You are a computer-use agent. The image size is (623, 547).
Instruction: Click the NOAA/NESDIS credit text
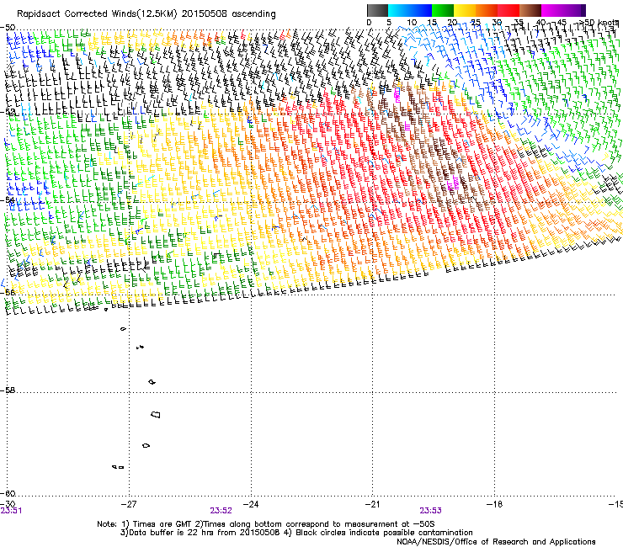click(x=496, y=542)
